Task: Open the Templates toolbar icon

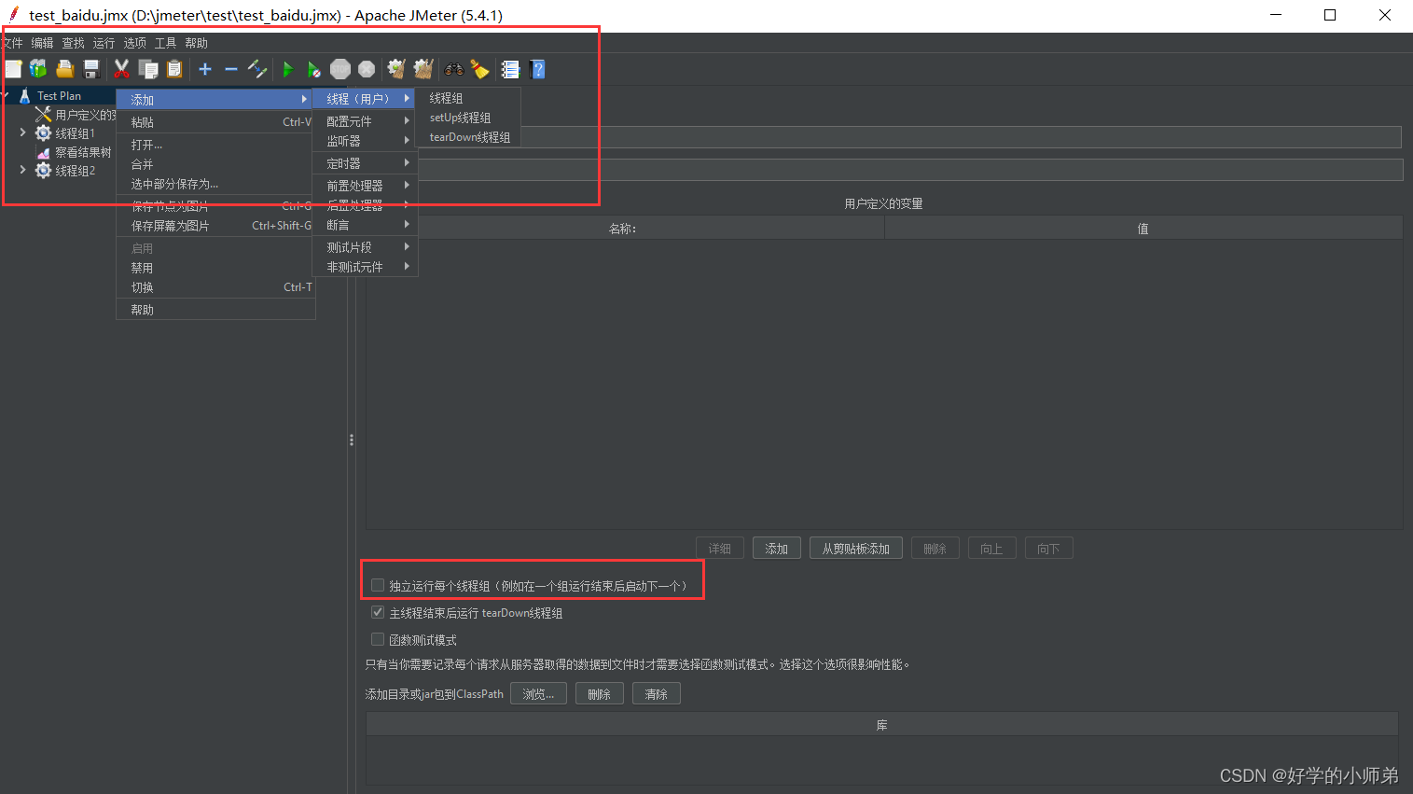Action: [x=38, y=69]
